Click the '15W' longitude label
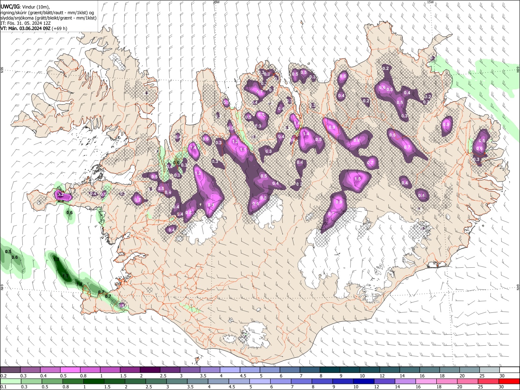520x390 pixels. point(430,2)
